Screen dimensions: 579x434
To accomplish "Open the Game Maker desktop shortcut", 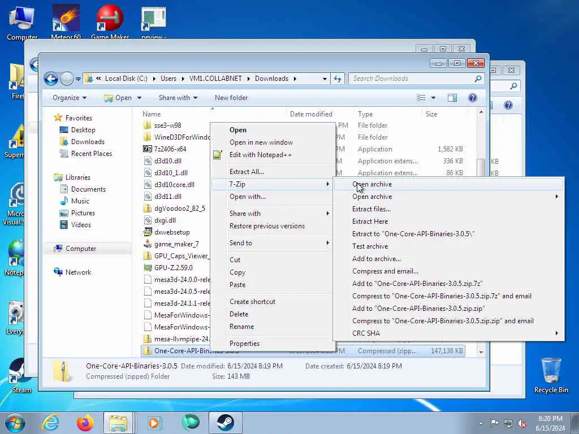I will [x=110, y=21].
